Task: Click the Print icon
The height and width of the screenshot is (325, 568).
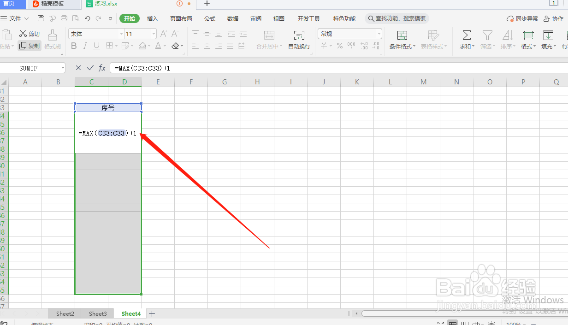Action: pos(64,18)
